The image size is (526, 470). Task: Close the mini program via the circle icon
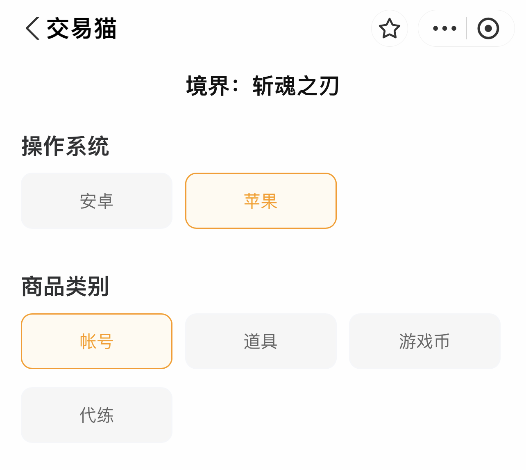(488, 28)
